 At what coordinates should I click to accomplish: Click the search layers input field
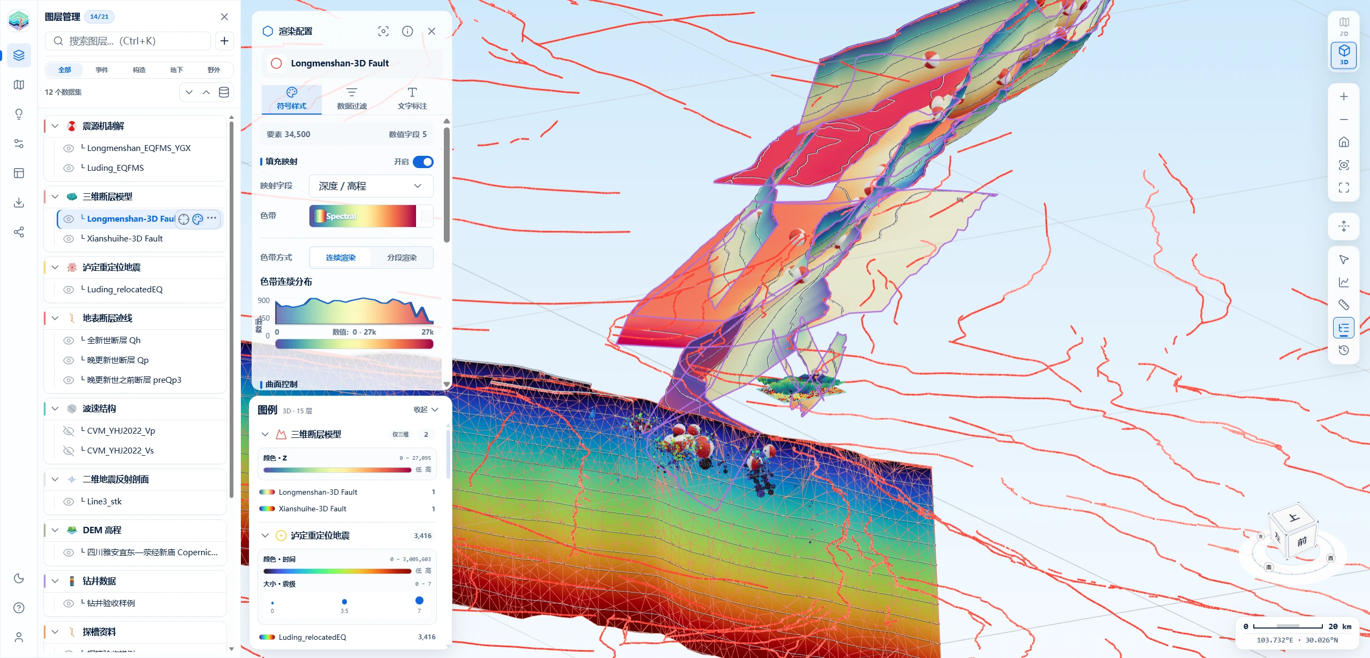[x=128, y=41]
